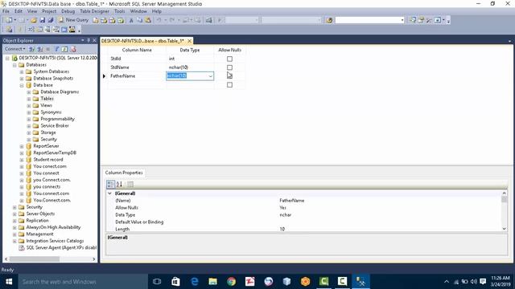Open the Relationships designer icon
This screenshot has width=515, height=289.
[x=31, y=30]
